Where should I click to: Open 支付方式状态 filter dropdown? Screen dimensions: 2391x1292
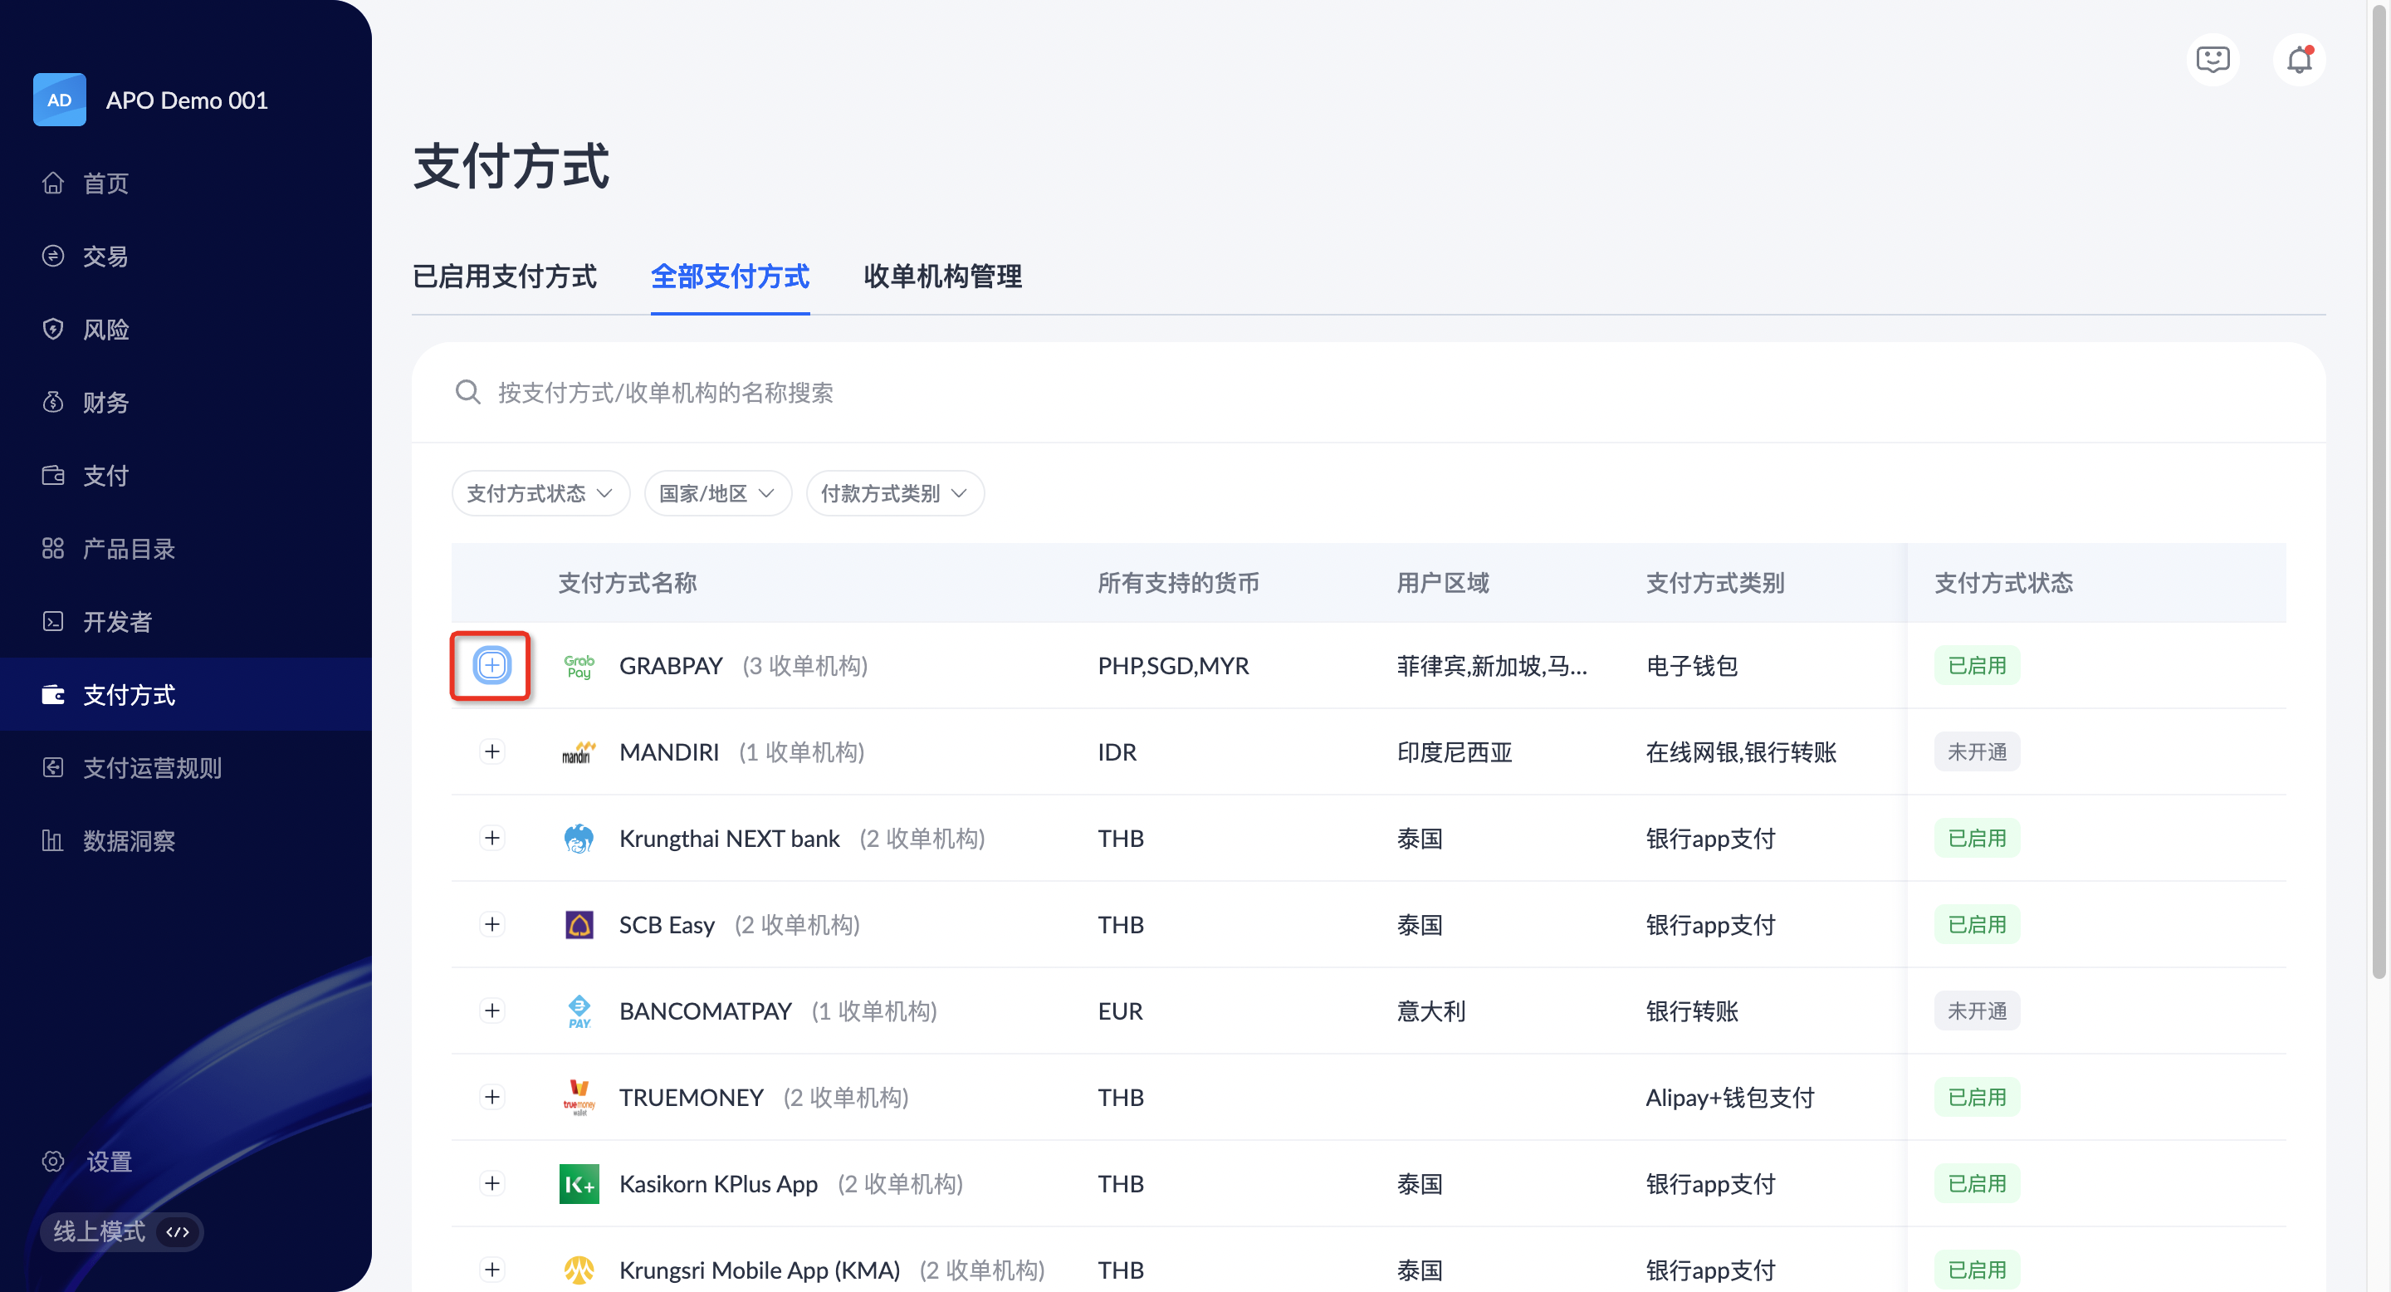tap(540, 493)
